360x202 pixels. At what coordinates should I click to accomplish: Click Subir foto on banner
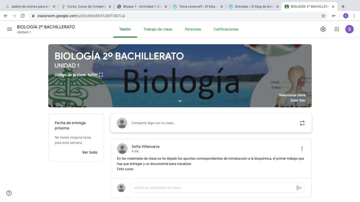tap(298, 100)
